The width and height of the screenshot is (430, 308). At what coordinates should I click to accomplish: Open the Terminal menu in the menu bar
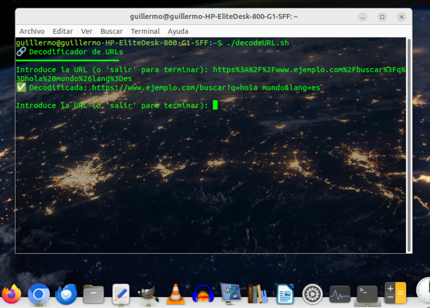[145, 31]
